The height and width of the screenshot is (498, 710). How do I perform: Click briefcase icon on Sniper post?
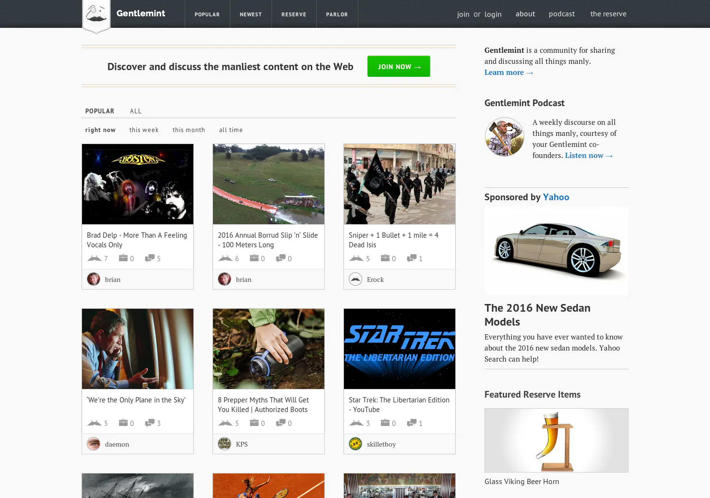click(x=385, y=258)
